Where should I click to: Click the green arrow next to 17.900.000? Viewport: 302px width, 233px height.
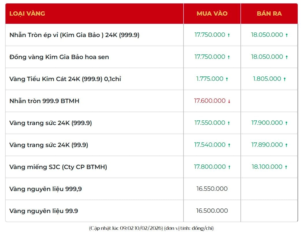286,123
